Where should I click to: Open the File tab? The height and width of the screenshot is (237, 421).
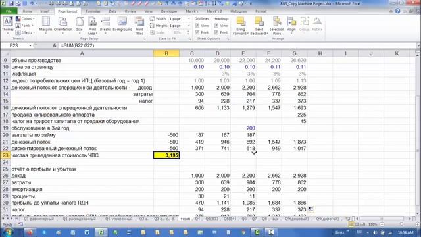[x=9, y=11]
